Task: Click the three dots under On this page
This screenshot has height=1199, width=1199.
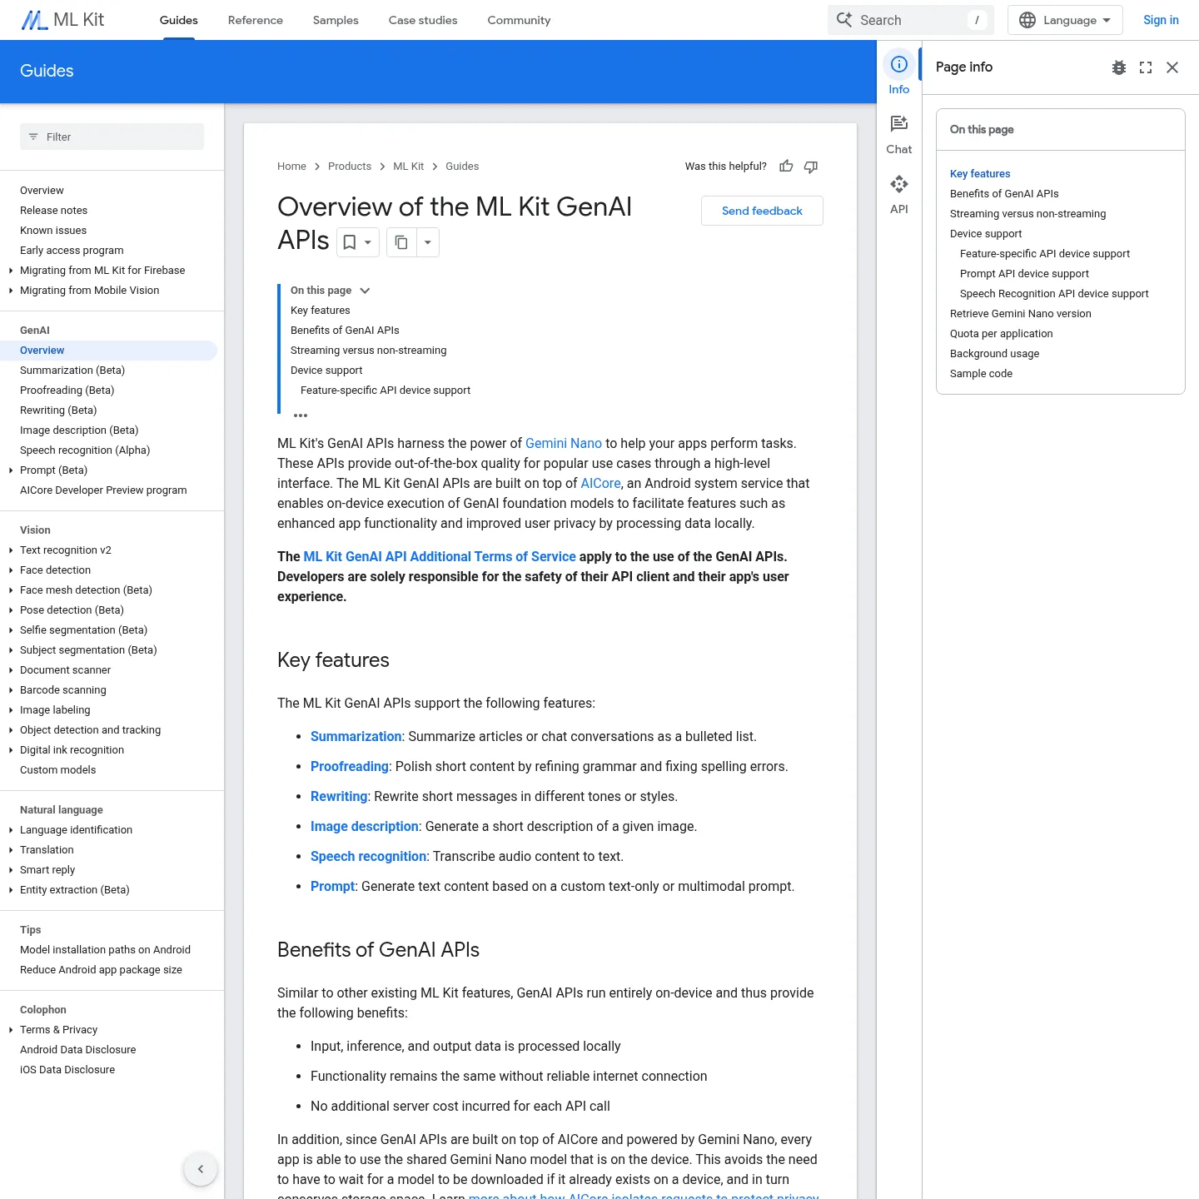Action: (301, 415)
